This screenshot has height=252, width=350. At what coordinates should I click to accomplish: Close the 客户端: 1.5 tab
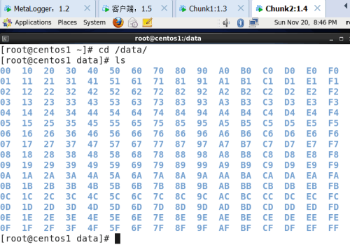pos(164,8)
